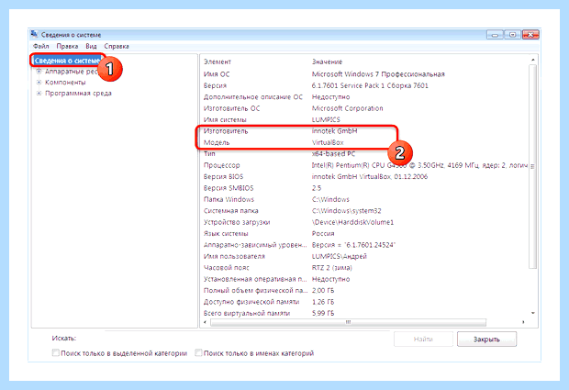Screen dimensions: 569x390
Task: Click the Элемент column header
Action: pyautogui.click(x=218, y=61)
